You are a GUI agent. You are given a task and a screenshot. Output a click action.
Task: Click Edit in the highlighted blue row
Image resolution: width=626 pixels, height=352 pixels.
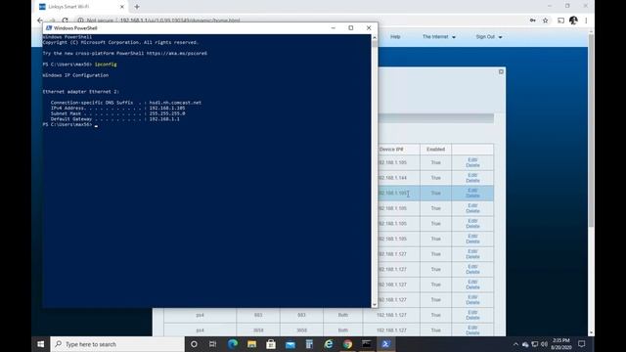tap(472, 191)
